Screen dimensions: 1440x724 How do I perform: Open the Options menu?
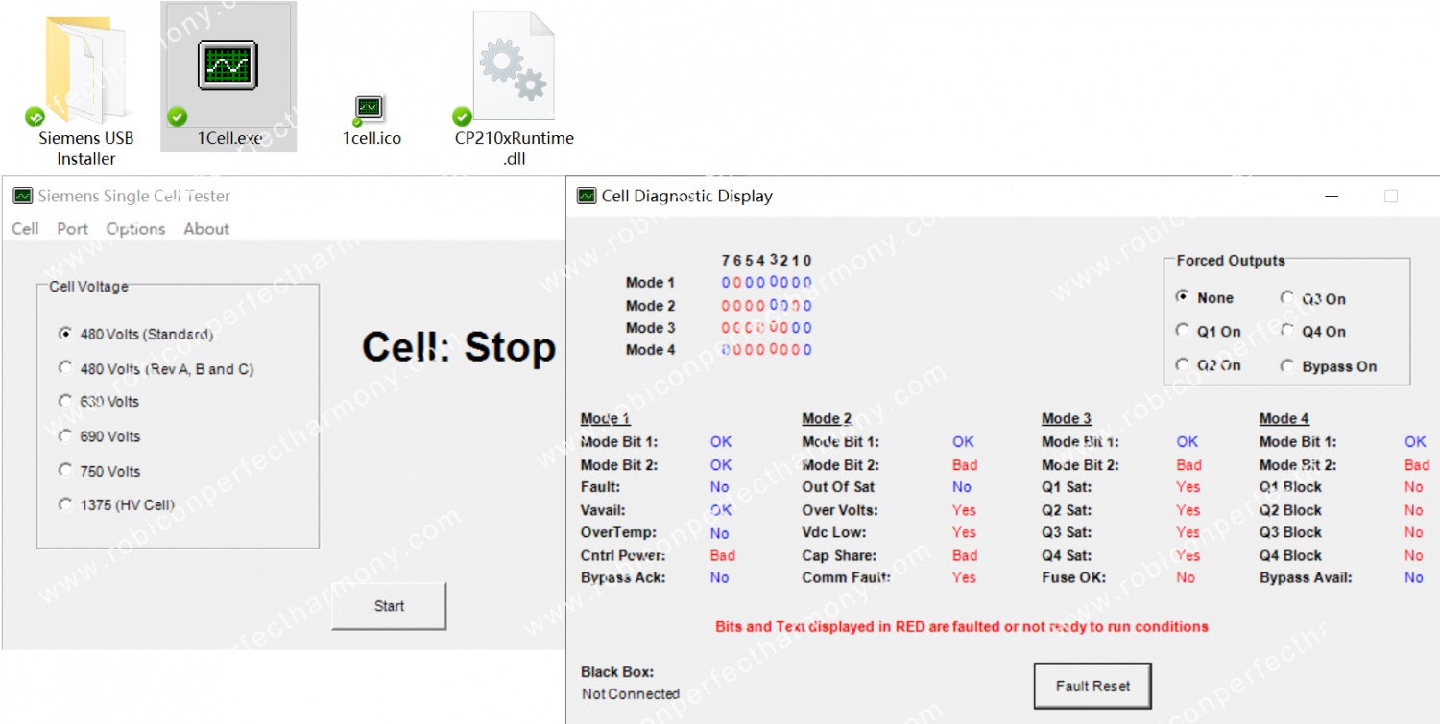[x=135, y=229]
